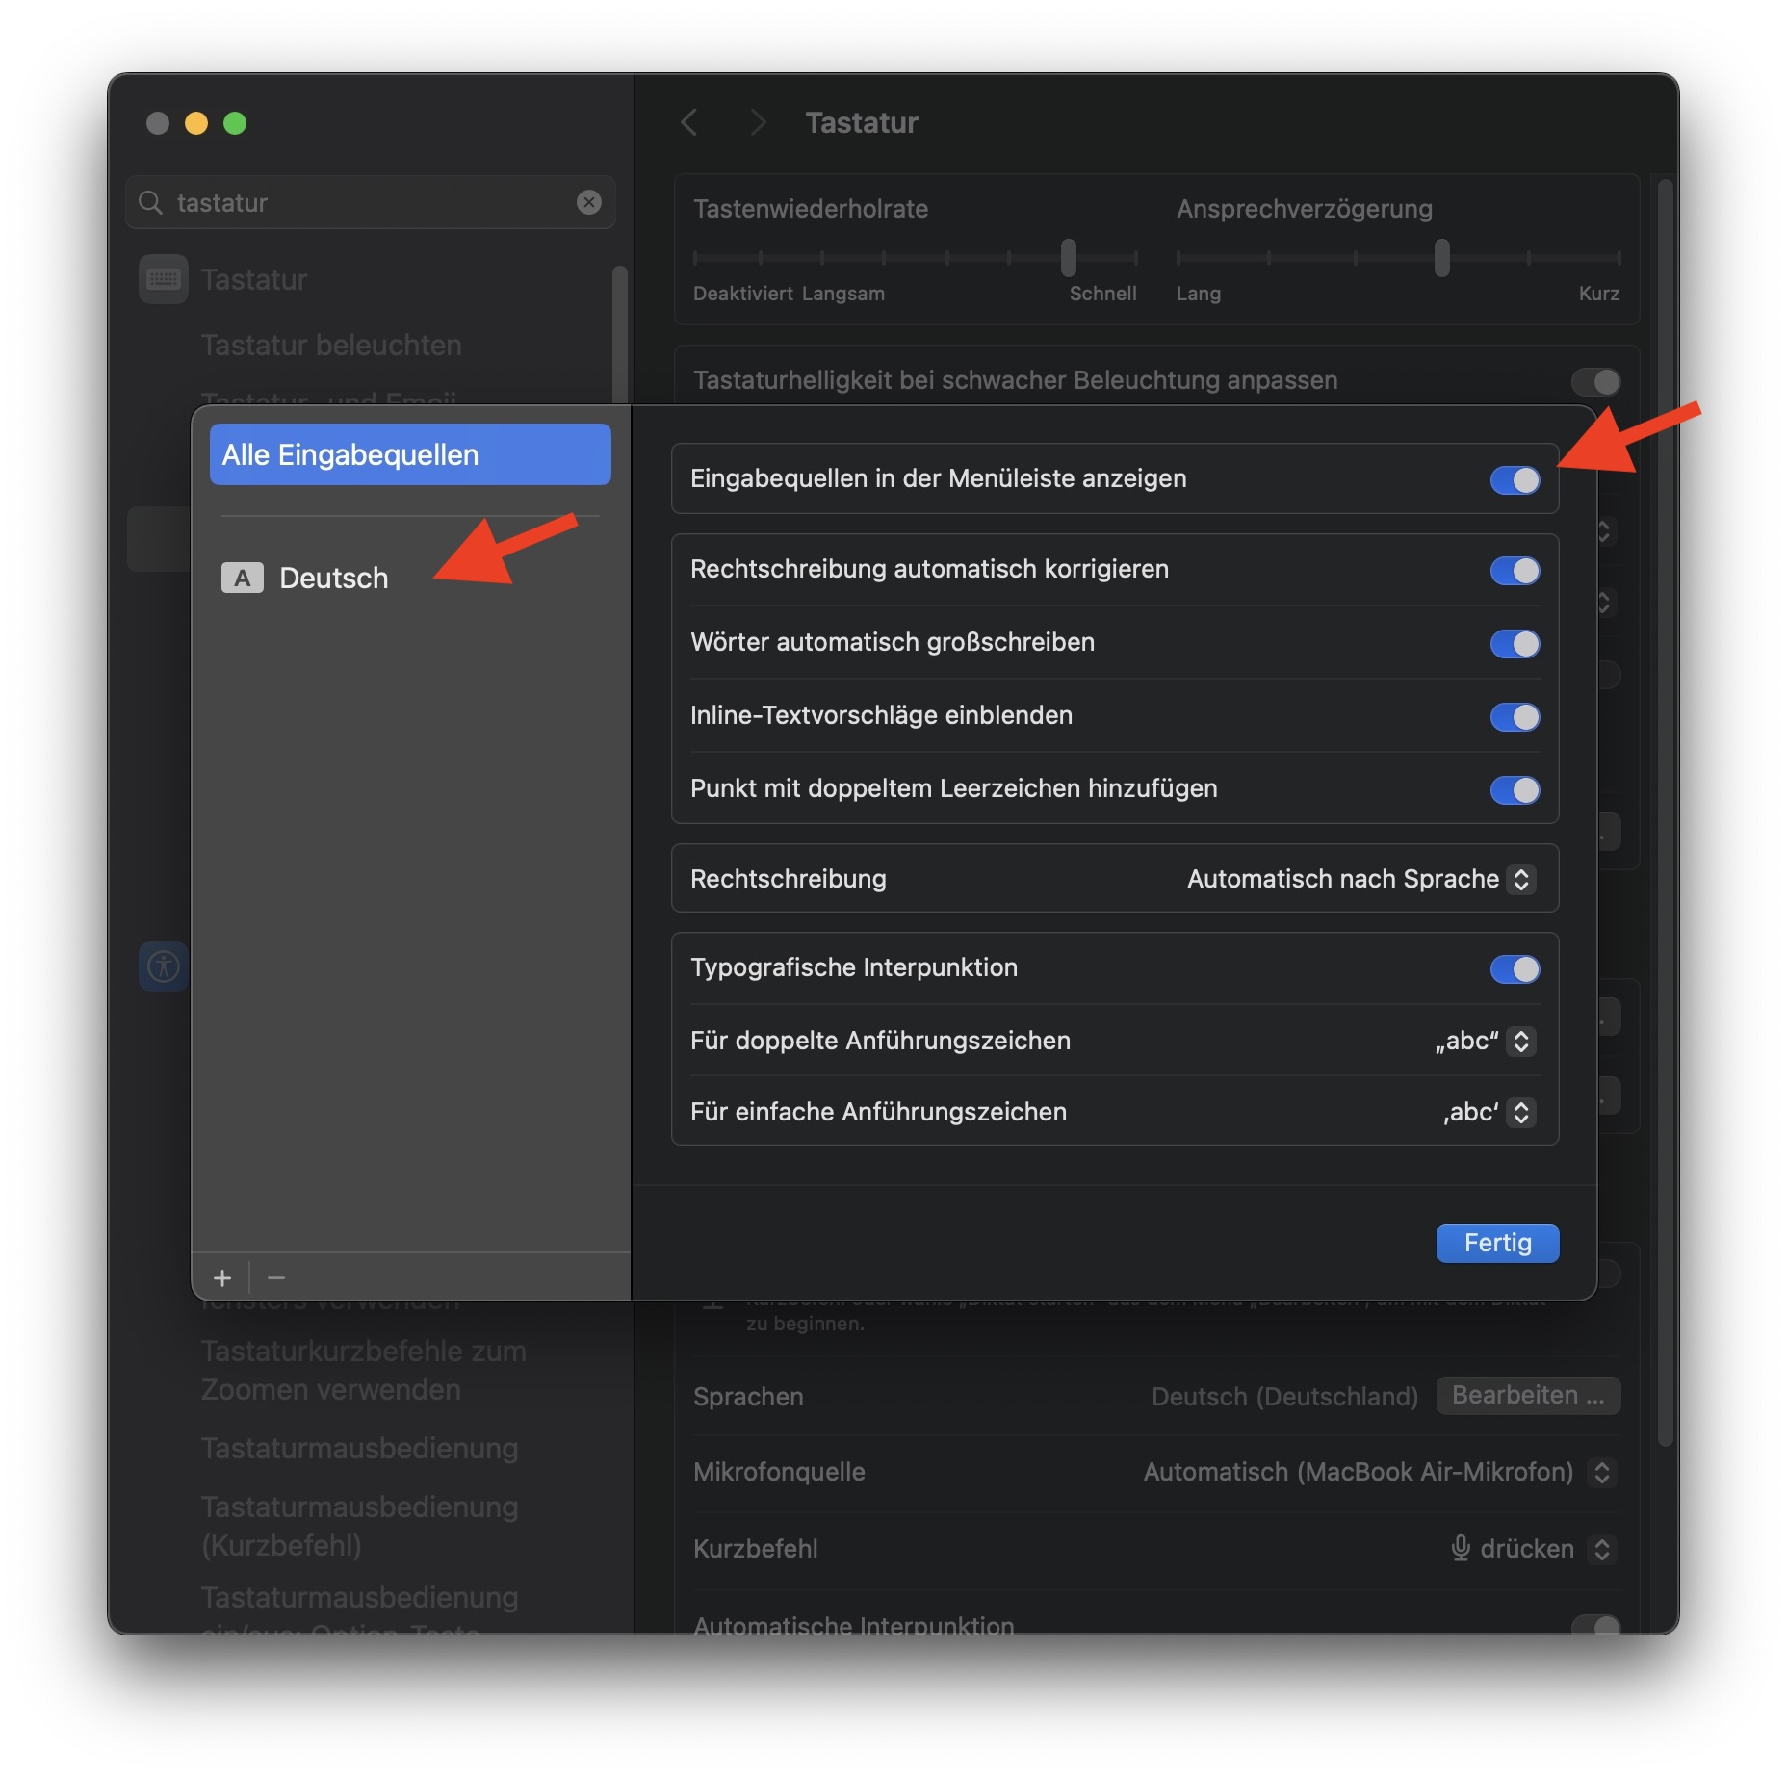Viewport: 1787px width, 1777px height.
Task: Open Tastaturkurzbefehle zum Zoomen verwenden result
Action: 364,1370
